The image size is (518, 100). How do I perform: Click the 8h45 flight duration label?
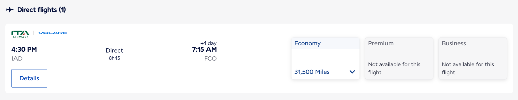coord(115,58)
